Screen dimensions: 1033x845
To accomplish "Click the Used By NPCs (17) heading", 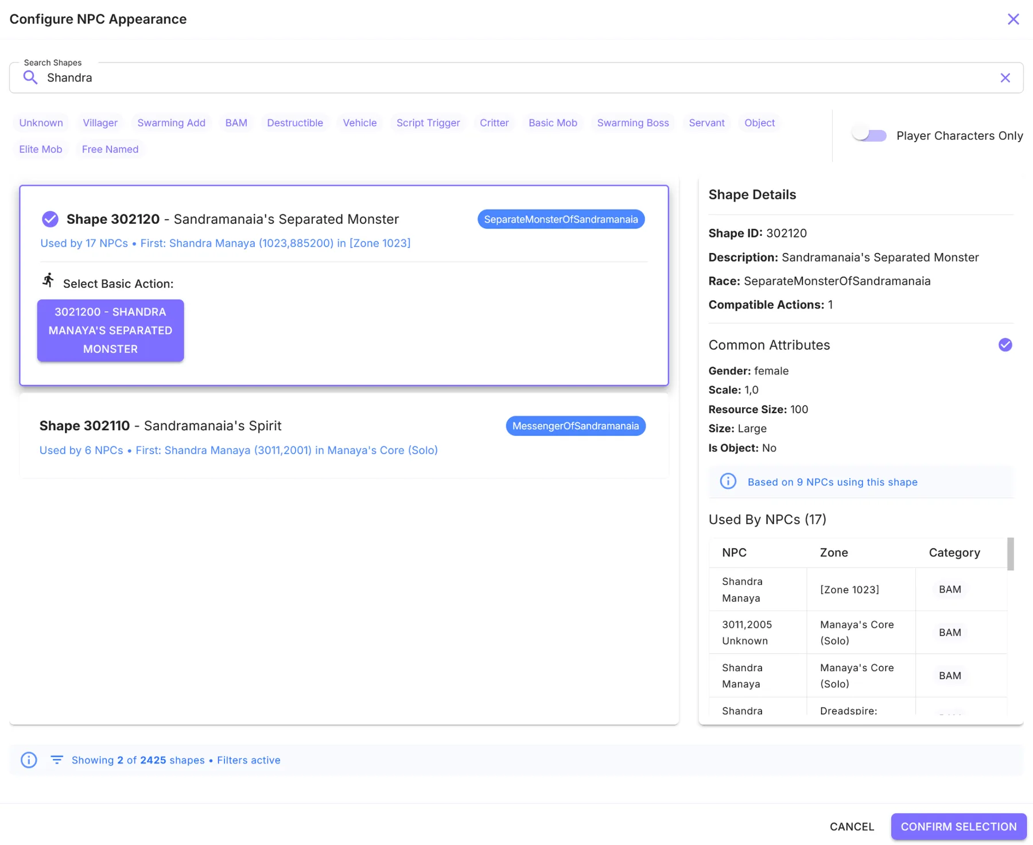I will click(x=767, y=519).
